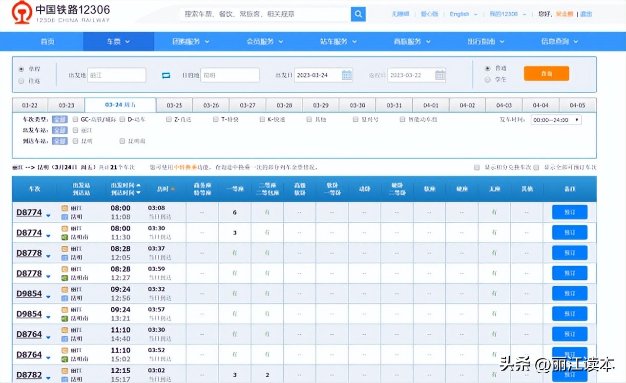This screenshot has width=626, height=383.
Task: Open the departure date calendar icon
Action: pos(347,75)
